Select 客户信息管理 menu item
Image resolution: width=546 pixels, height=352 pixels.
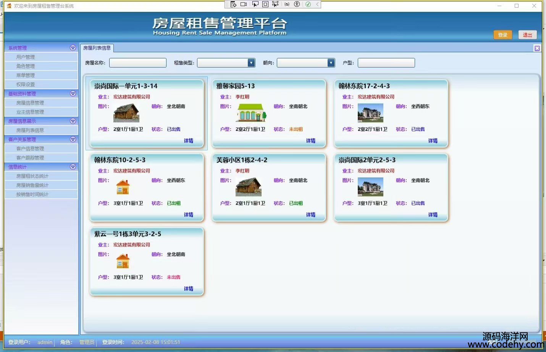[30, 148]
